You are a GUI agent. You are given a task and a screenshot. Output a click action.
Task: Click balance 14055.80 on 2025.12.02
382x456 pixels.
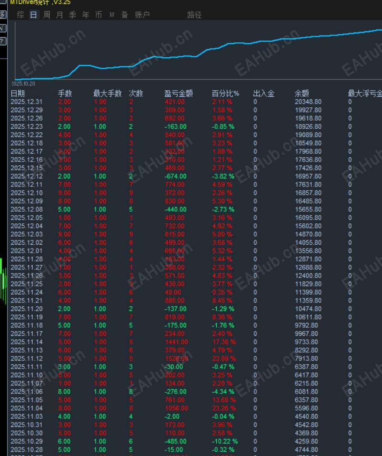coord(308,243)
